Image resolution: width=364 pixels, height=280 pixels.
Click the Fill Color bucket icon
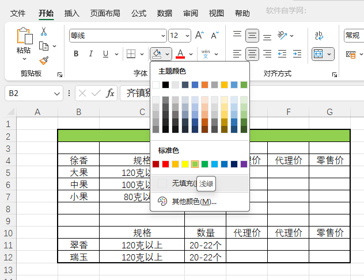pyautogui.click(x=157, y=54)
